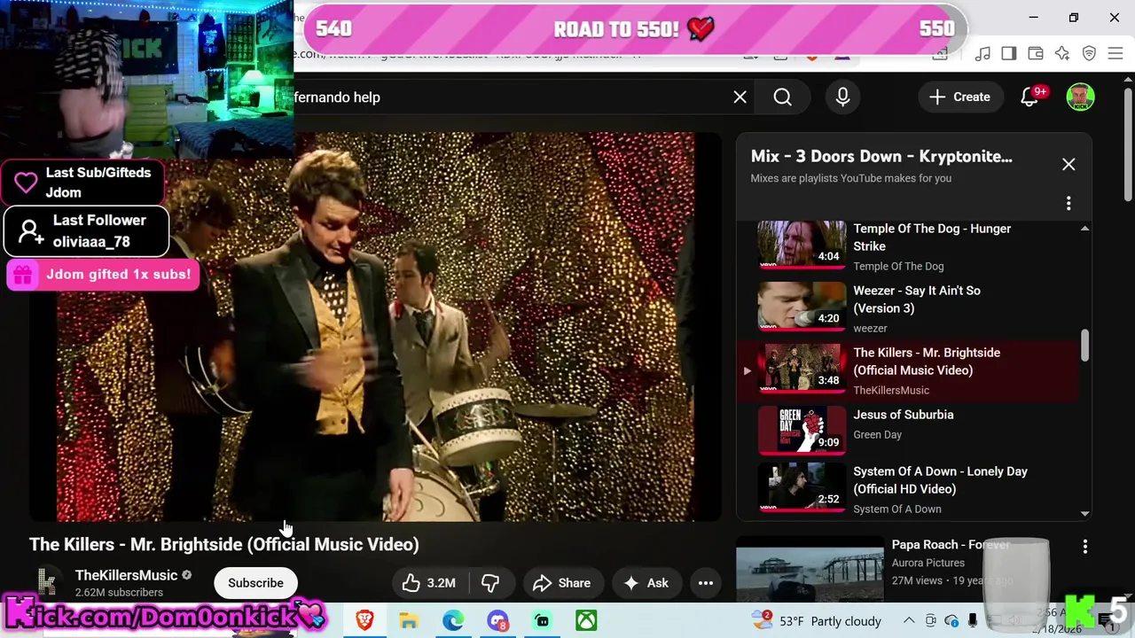The height and width of the screenshot is (638, 1135).
Task: Click the '2.62M subscribers' text
Action: tap(119, 592)
